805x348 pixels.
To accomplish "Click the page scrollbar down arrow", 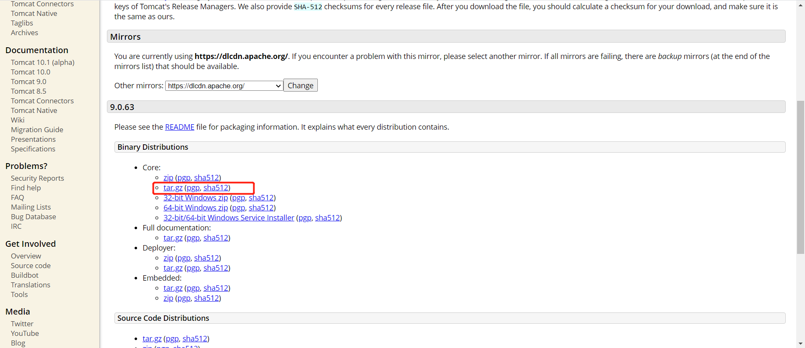I will pyautogui.click(x=800, y=344).
